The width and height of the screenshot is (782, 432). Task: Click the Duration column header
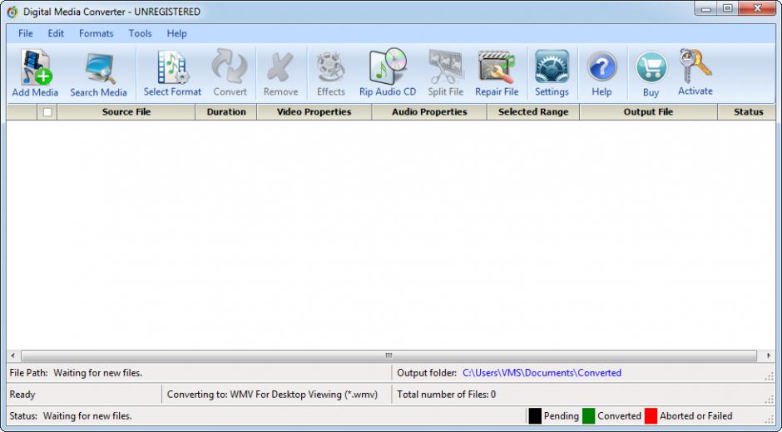(x=226, y=112)
